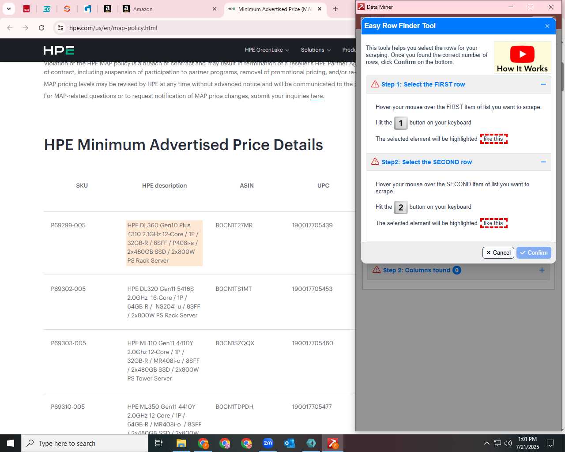Open the HPE GreenLake menu
The image size is (565, 452).
click(267, 50)
